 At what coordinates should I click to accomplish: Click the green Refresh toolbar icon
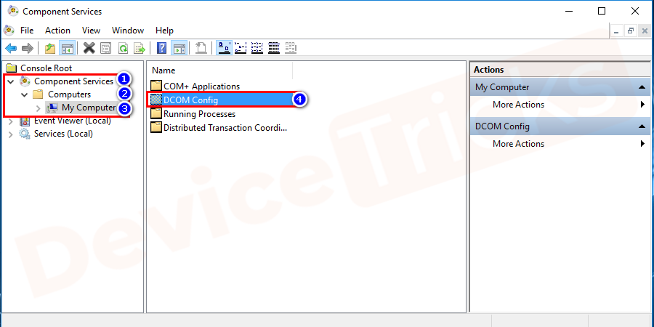point(123,49)
